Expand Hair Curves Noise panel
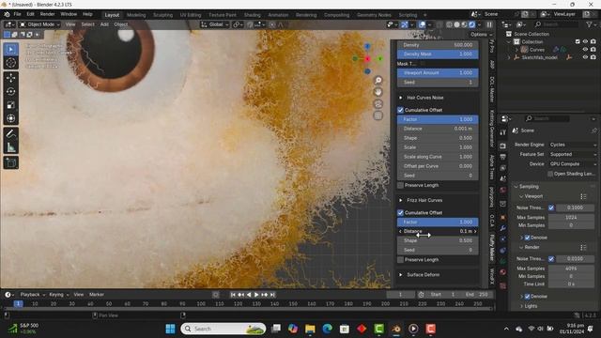This screenshot has width=601, height=338. point(401,98)
